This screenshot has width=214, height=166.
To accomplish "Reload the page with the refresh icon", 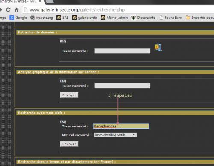I will pos(8,10).
